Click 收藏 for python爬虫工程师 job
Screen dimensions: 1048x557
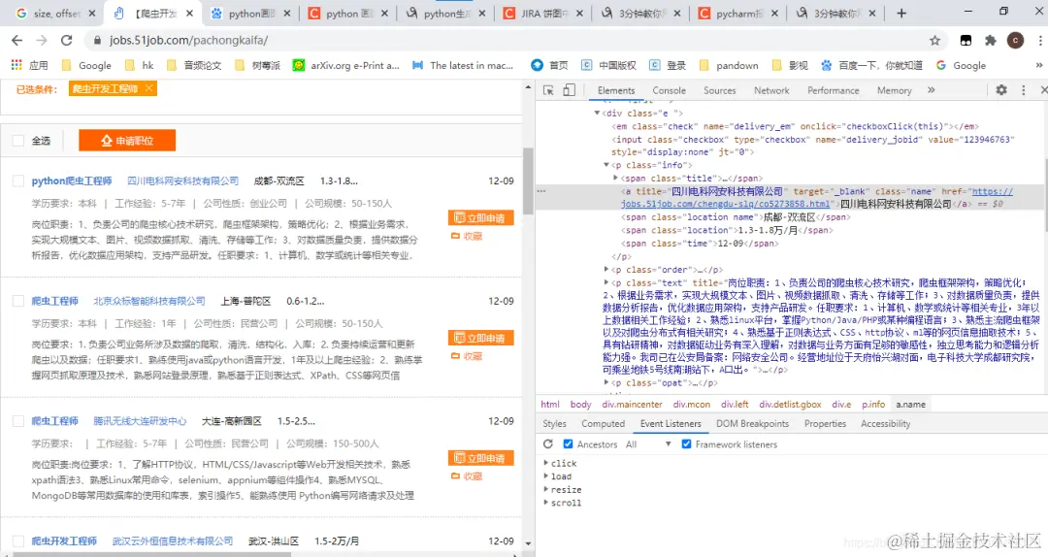click(x=467, y=236)
